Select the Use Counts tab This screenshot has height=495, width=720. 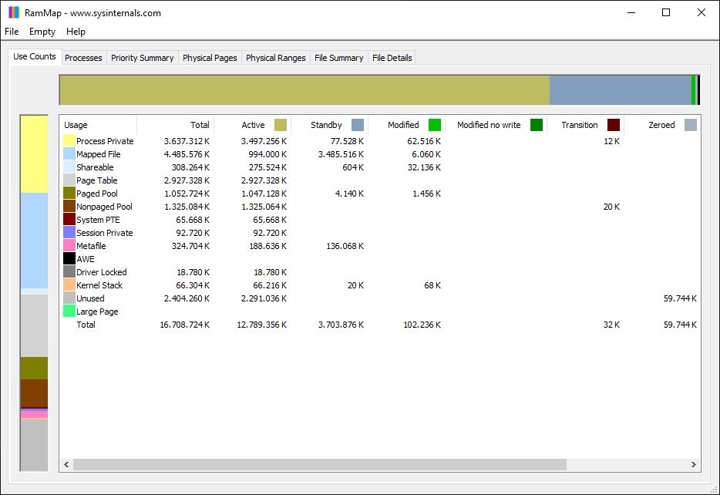pos(35,56)
